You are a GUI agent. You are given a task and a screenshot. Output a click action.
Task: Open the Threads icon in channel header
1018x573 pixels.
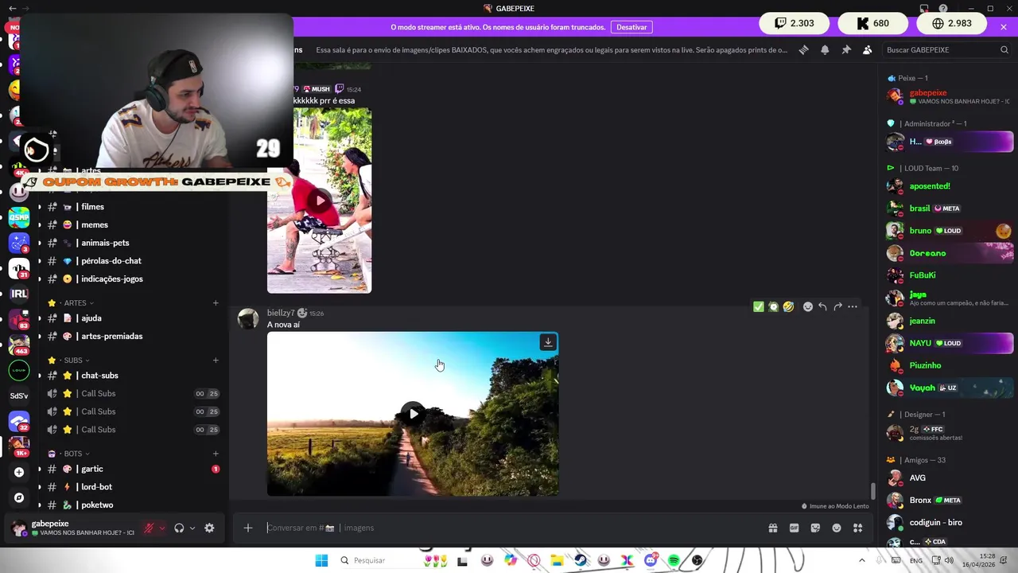[x=803, y=49]
